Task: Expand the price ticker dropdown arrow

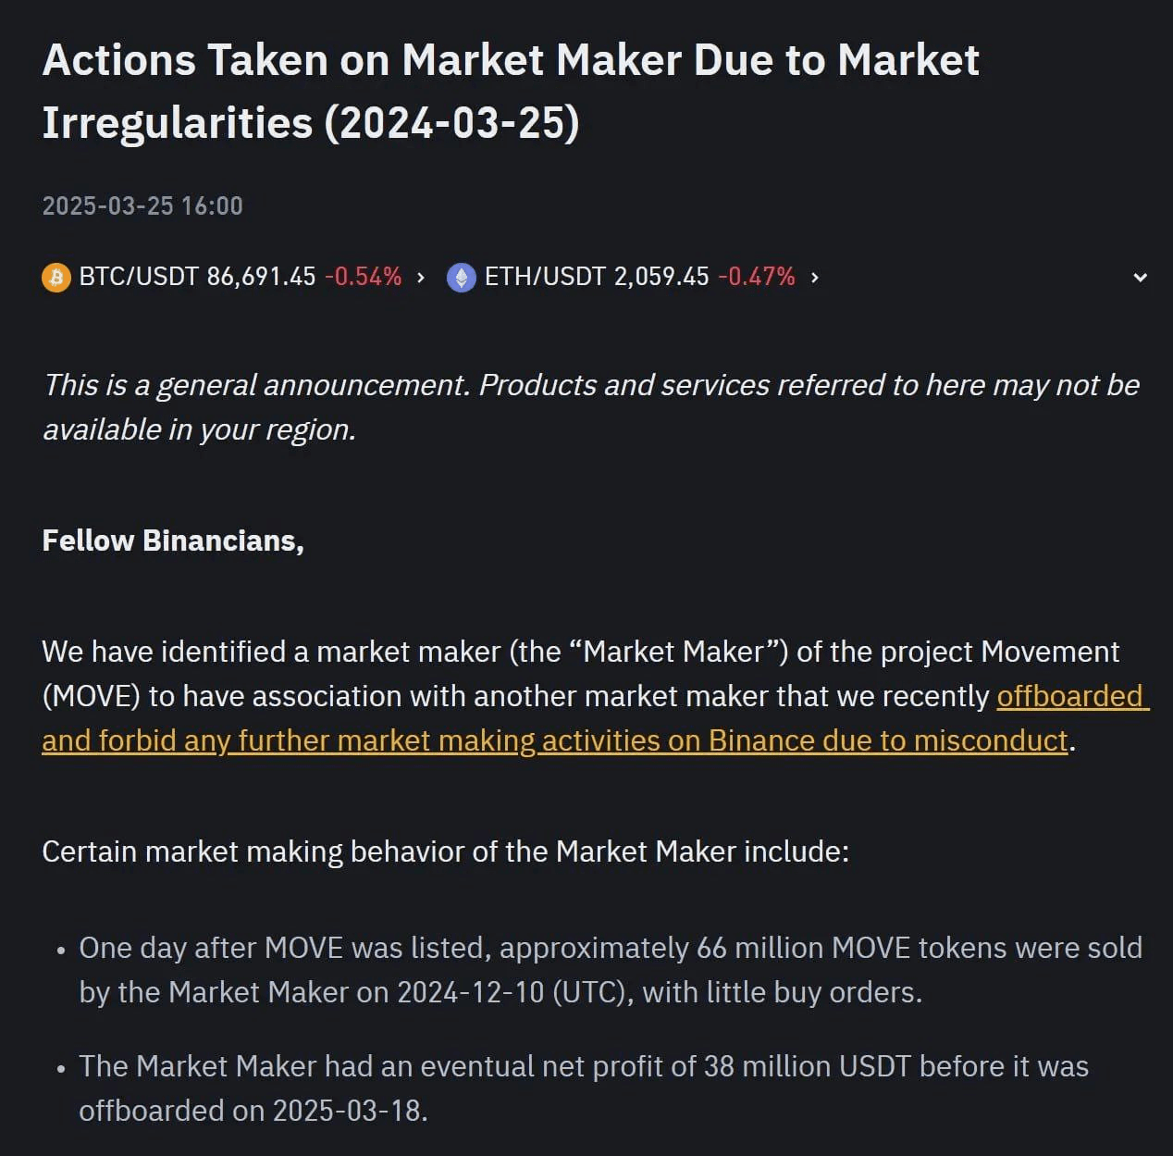Action: pos(1141,277)
